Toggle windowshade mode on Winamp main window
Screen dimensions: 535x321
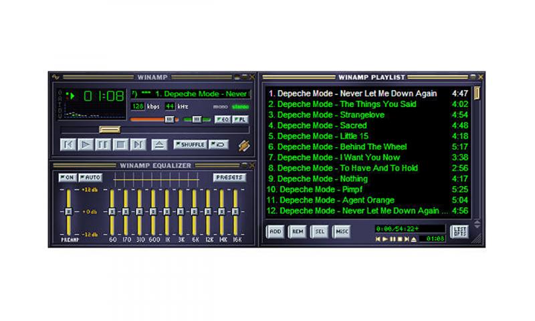point(245,77)
